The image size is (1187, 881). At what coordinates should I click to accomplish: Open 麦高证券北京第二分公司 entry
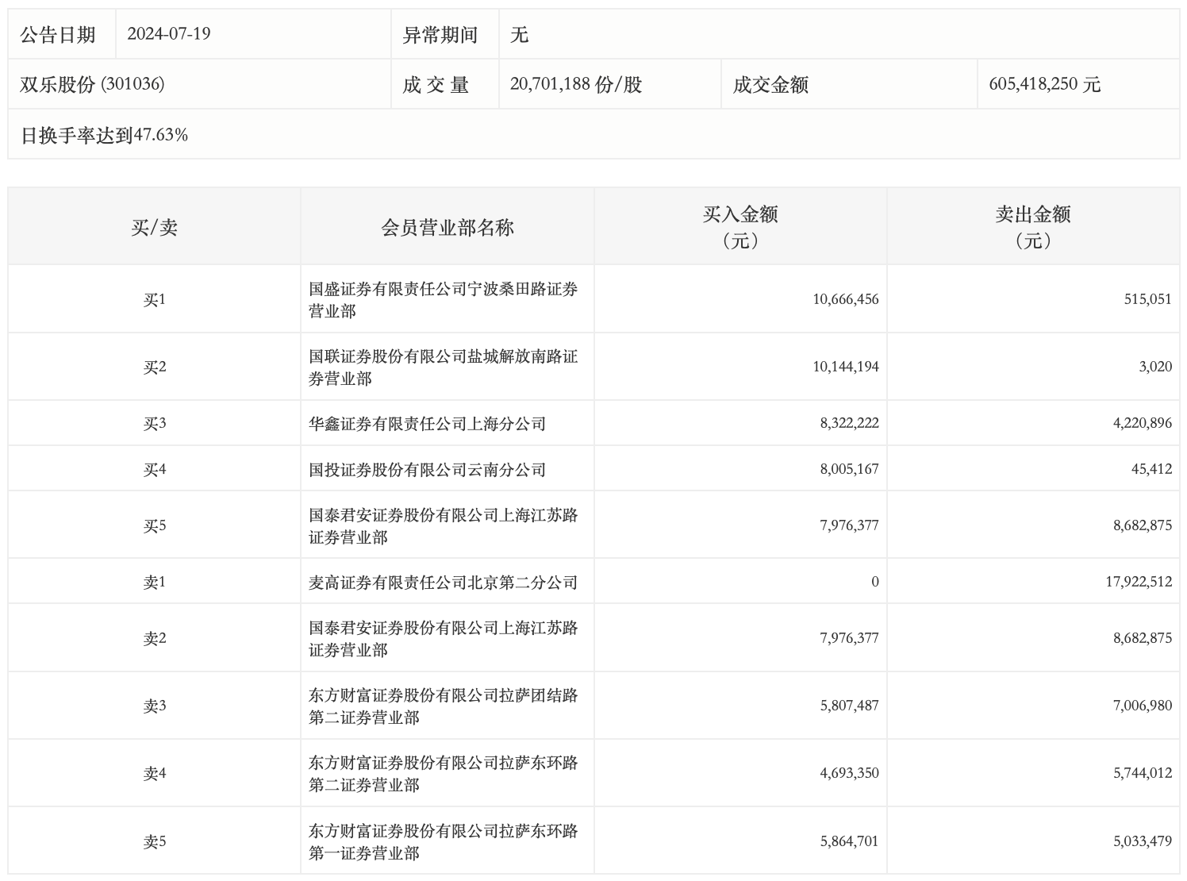443,583
